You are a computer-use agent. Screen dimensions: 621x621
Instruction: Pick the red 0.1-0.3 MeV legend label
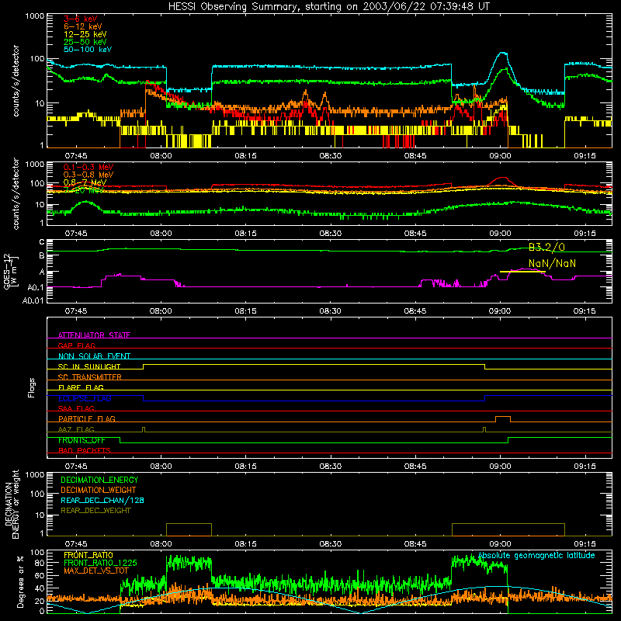[x=88, y=167]
